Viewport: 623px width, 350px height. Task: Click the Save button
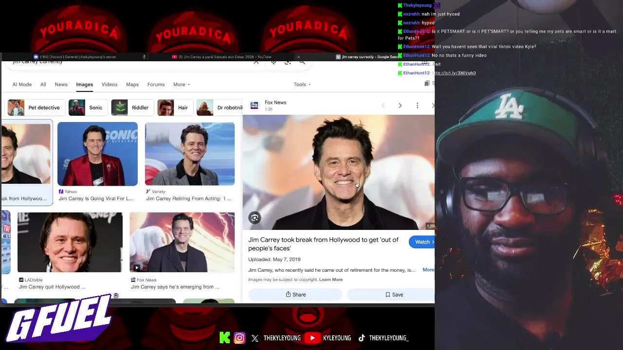[x=391, y=295]
